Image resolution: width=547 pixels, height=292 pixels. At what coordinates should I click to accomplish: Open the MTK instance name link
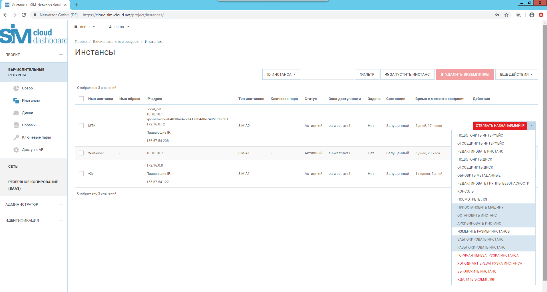[x=92, y=126]
